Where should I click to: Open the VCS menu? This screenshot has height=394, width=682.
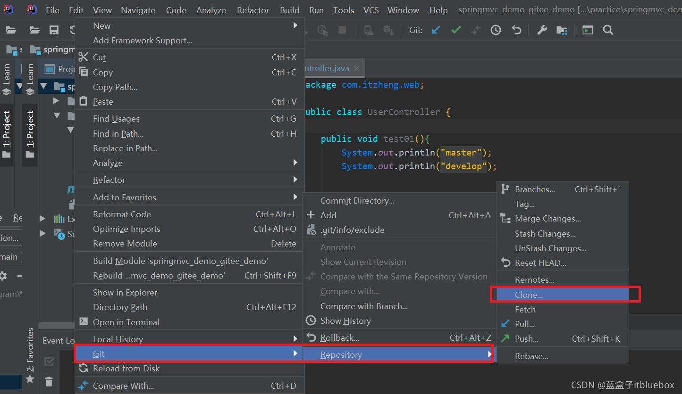tap(371, 10)
